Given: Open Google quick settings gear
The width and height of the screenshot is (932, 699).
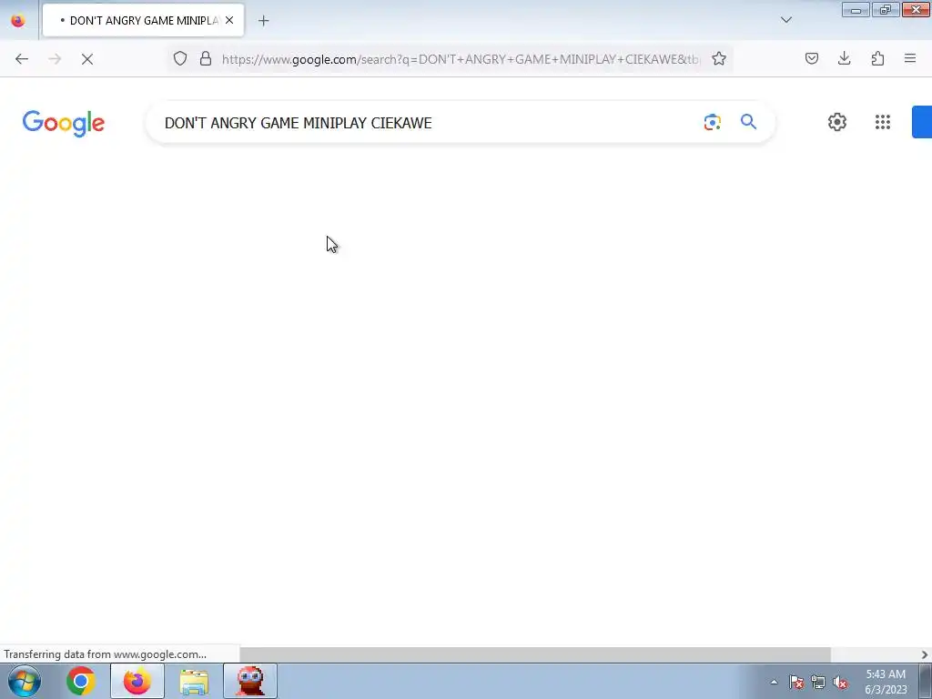Looking at the screenshot, I should pos(837,122).
